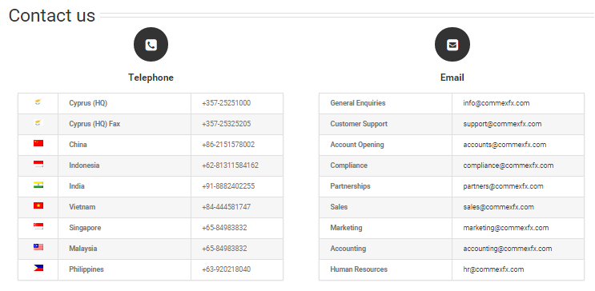Click the Telephone section title
This screenshot has width=595, height=291.
point(151,78)
